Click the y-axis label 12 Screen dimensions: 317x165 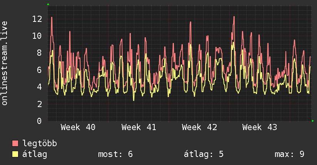tap(37, 19)
